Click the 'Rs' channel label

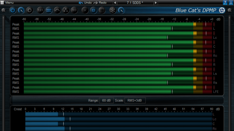(215, 83)
